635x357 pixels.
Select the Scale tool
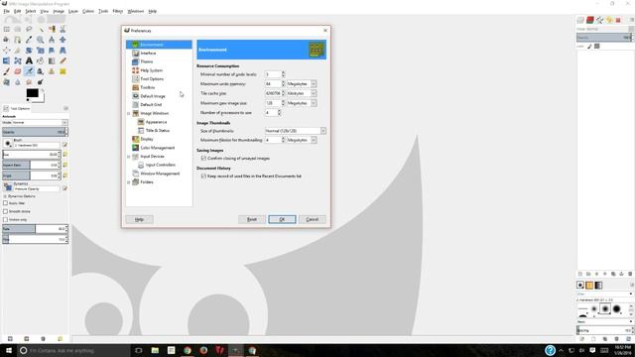(x=41, y=51)
